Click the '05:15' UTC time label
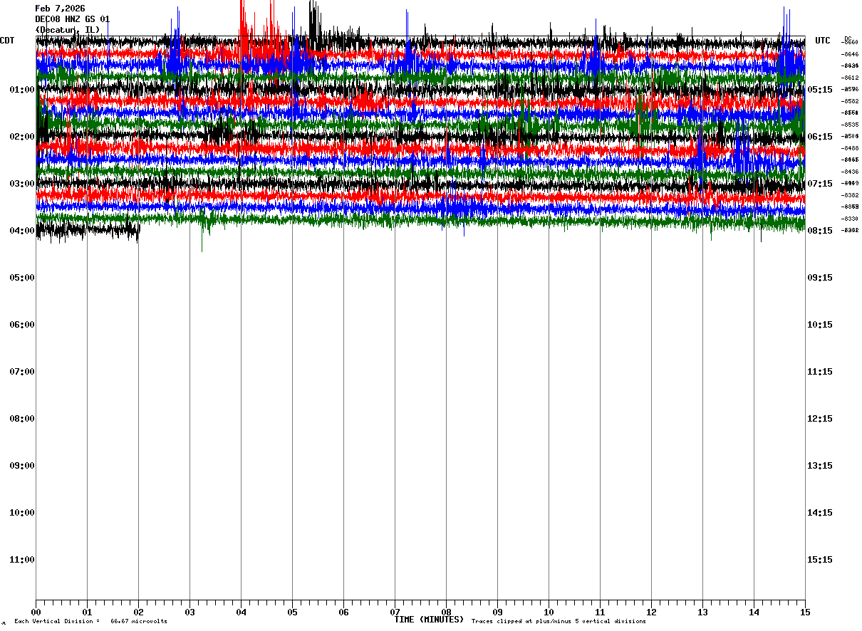The image size is (862, 631). 820,90
